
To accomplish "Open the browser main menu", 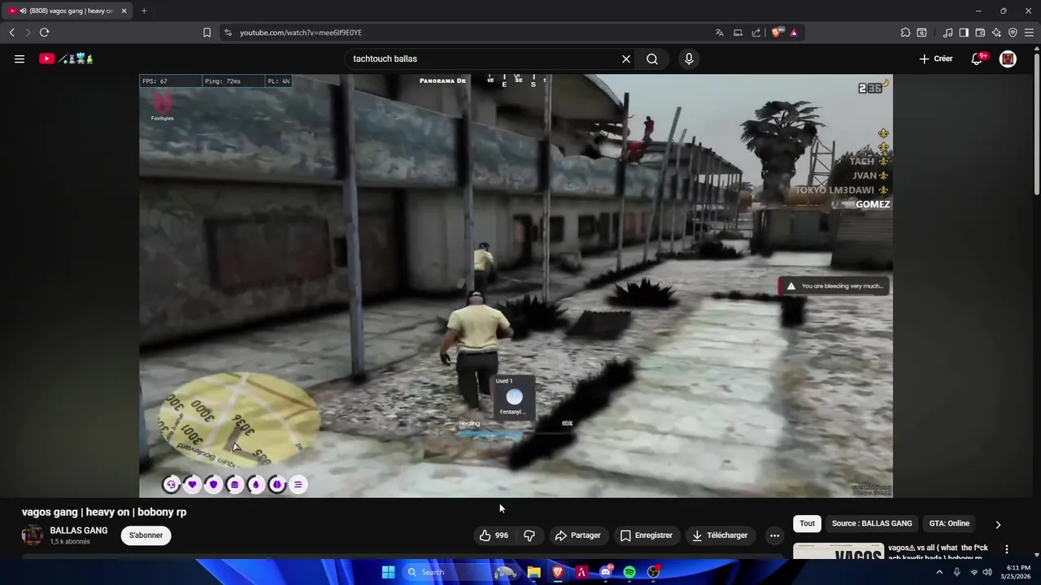I will click(1029, 32).
